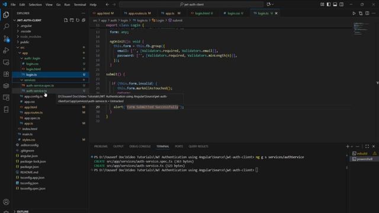Refresh the explorer file tree
This screenshot has width=379, height=213.
78,20
